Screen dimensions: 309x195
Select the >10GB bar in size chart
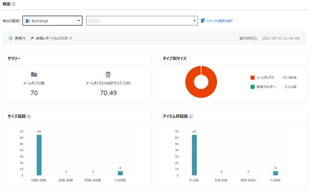click(x=120, y=173)
